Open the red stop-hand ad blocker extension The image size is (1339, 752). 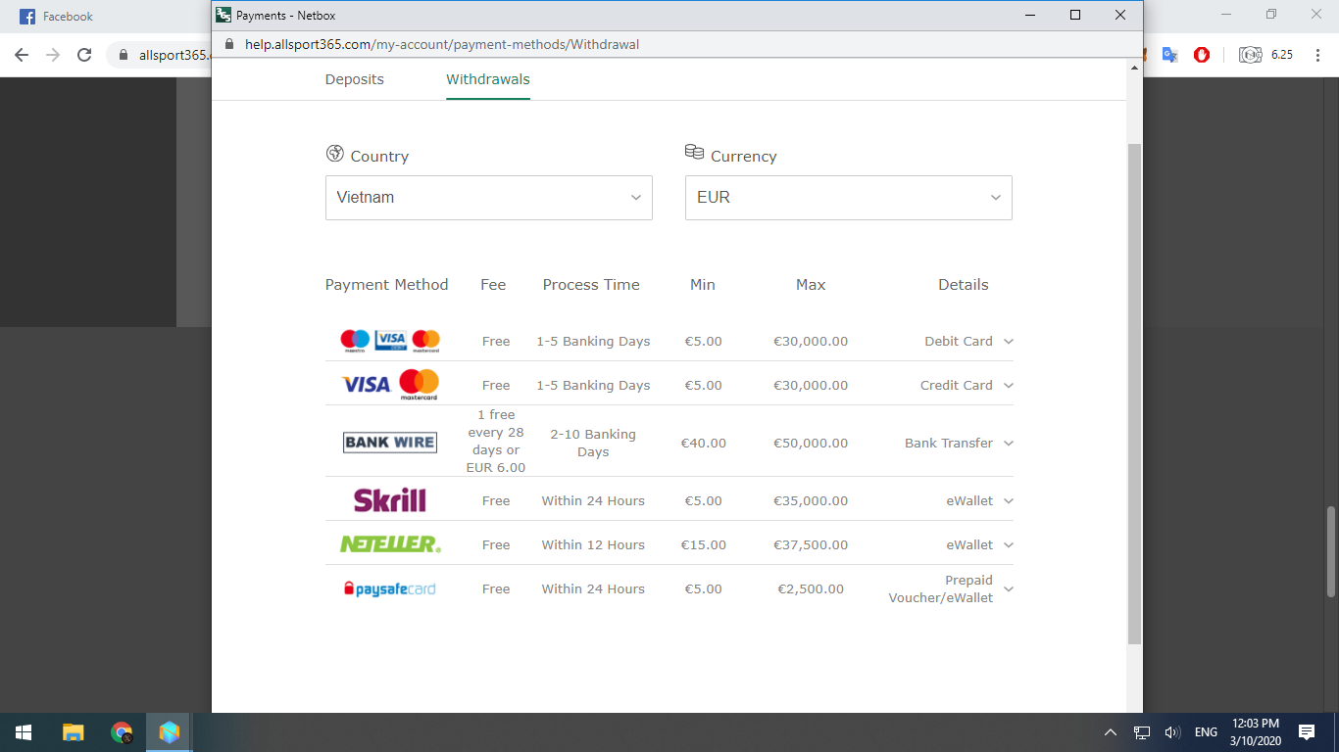coord(1202,55)
